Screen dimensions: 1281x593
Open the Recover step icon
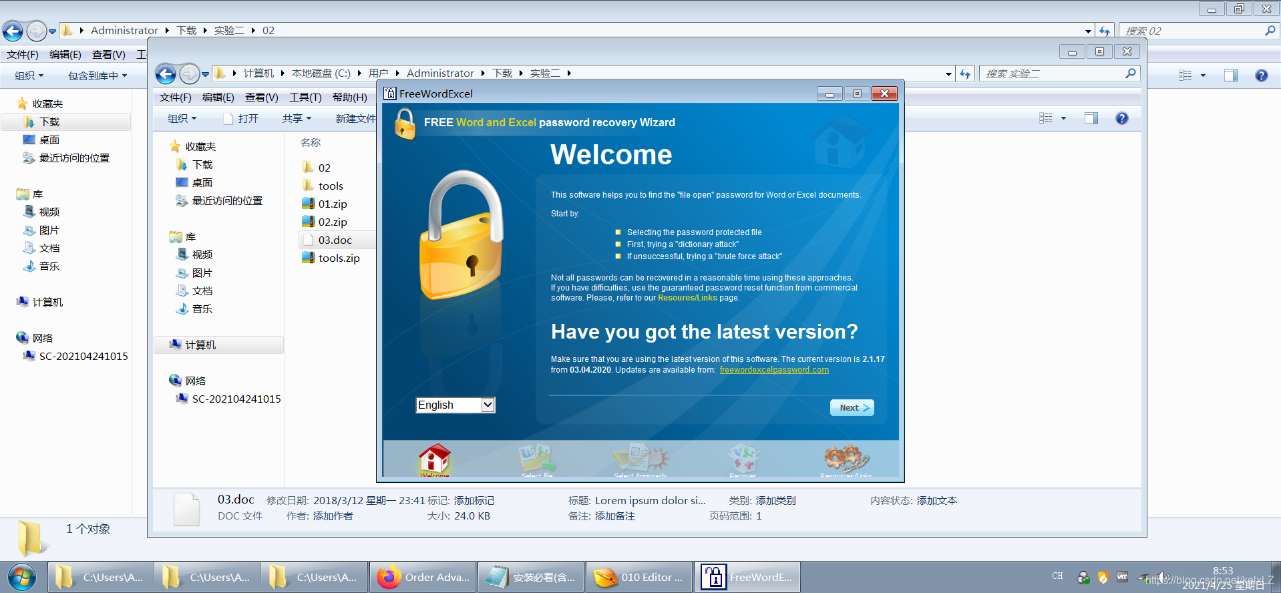(x=743, y=459)
